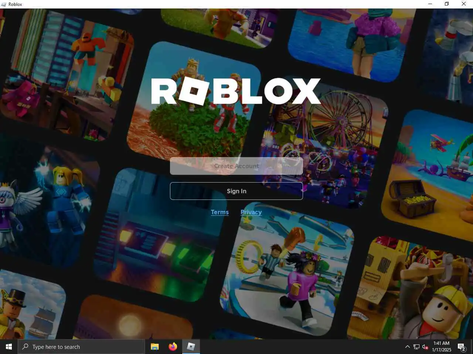Open the Terms link

220,212
